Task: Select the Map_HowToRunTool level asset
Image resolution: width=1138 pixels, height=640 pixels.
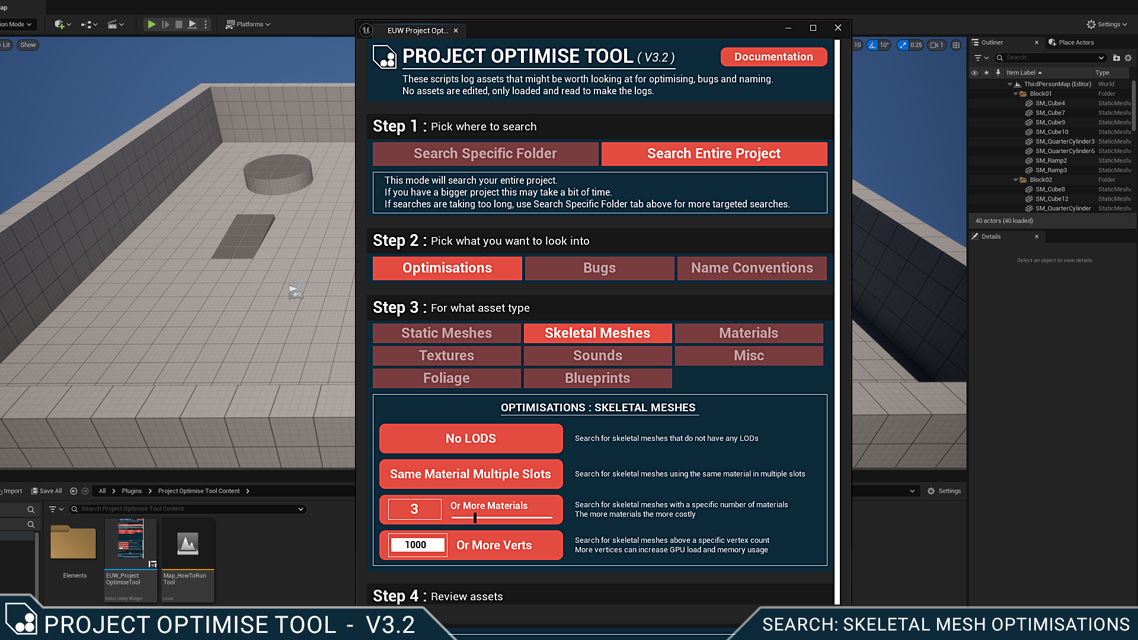Action: point(187,560)
